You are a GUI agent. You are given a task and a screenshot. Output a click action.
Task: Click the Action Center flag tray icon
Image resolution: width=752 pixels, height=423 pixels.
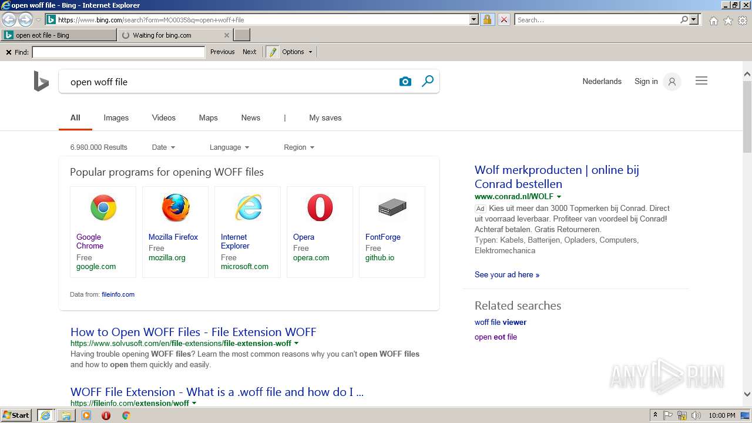pyautogui.click(x=668, y=415)
